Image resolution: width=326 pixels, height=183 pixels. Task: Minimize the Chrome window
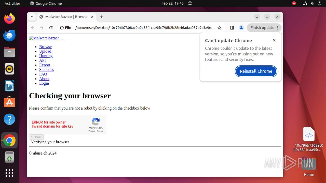(257, 17)
